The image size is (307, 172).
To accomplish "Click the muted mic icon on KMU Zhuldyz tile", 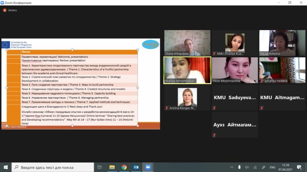I will point(214,54).
